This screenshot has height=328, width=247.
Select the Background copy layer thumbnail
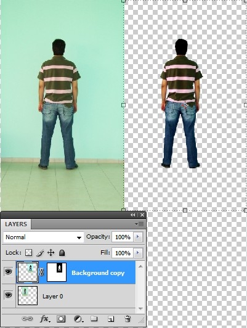(x=28, y=272)
